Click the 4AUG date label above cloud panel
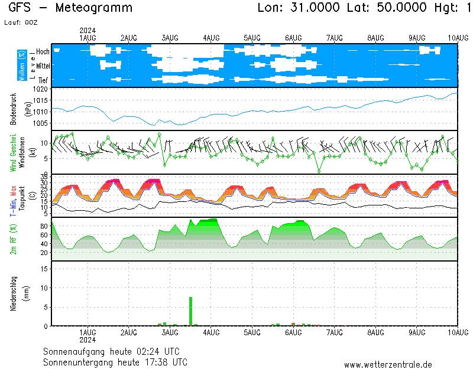 pos(211,37)
